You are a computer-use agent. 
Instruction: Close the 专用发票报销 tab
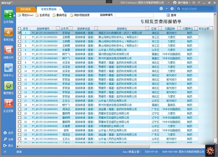[60, 10]
